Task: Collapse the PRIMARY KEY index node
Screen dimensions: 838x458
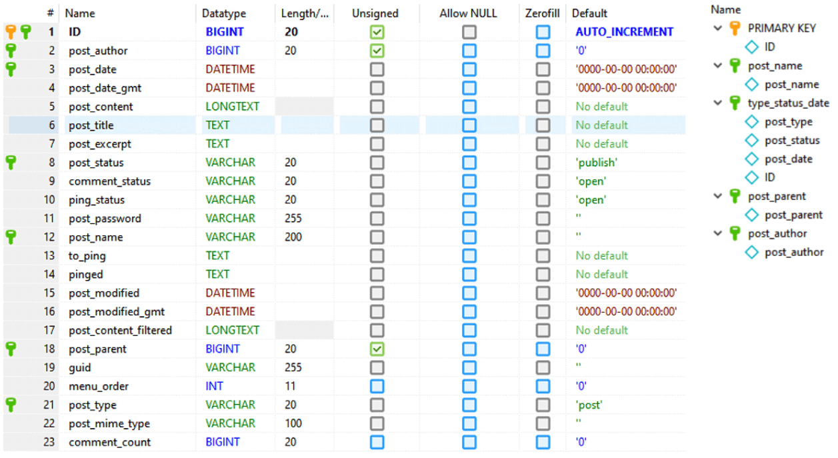Action: pos(717,28)
